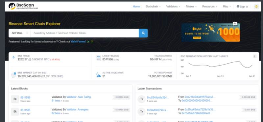The width and height of the screenshot is (263, 122).
Task: Open transaction 0xc8245dc6a324
Action: point(158,97)
